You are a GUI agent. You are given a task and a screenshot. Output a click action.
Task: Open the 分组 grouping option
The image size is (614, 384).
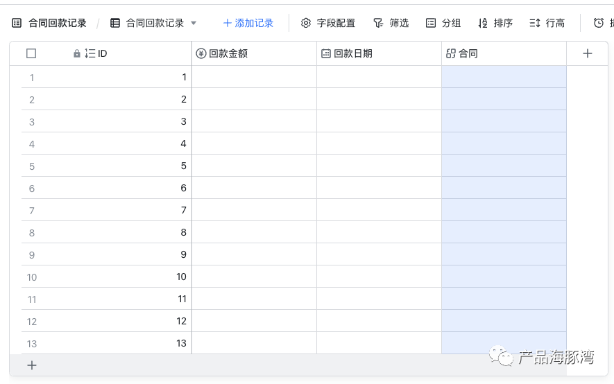(443, 23)
